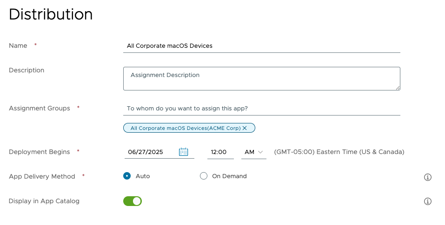This screenshot has height=225, width=445.
Task: Click the Description box resize handle
Action: pyautogui.click(x=398, y=87)
